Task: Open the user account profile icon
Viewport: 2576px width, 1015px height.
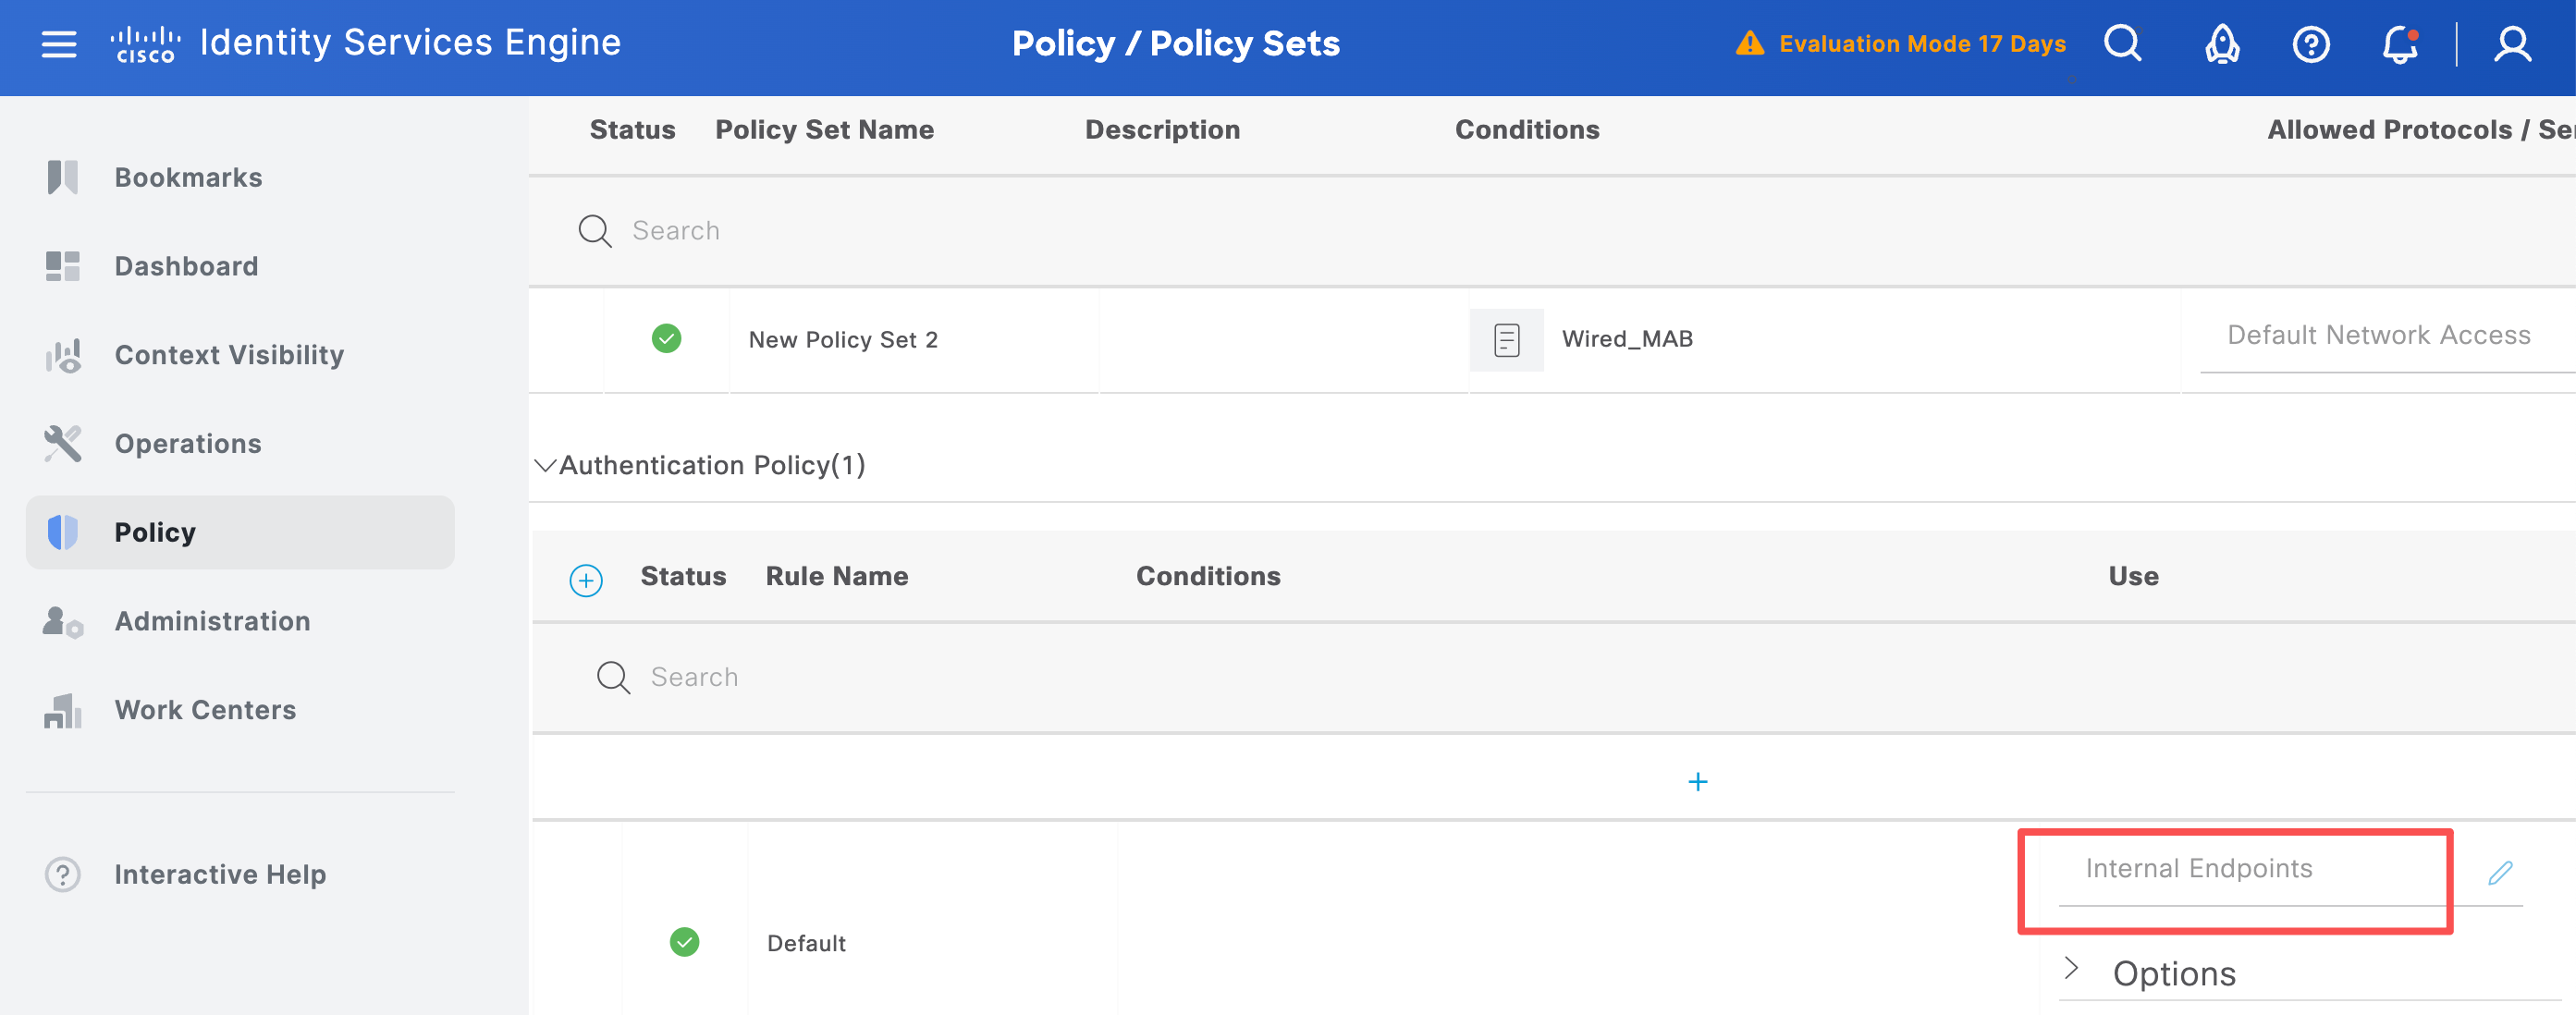Action: click(2512, 44)
